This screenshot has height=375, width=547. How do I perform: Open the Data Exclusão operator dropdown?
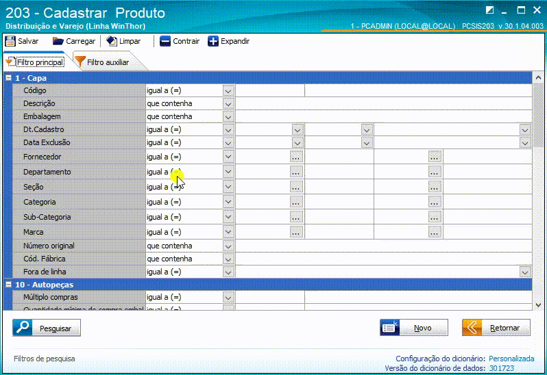coord(228,143)
